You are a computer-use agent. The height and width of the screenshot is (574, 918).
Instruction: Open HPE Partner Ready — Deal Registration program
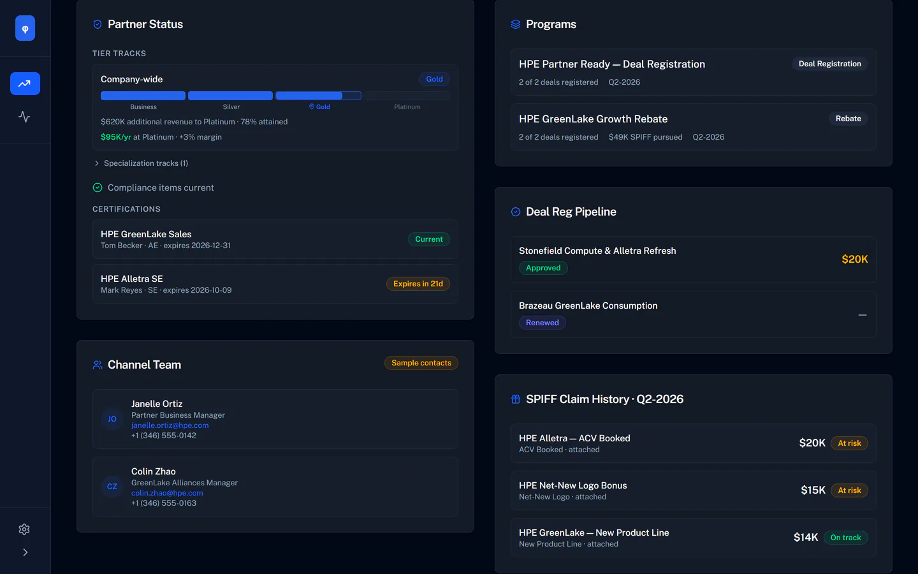[694, 72]
